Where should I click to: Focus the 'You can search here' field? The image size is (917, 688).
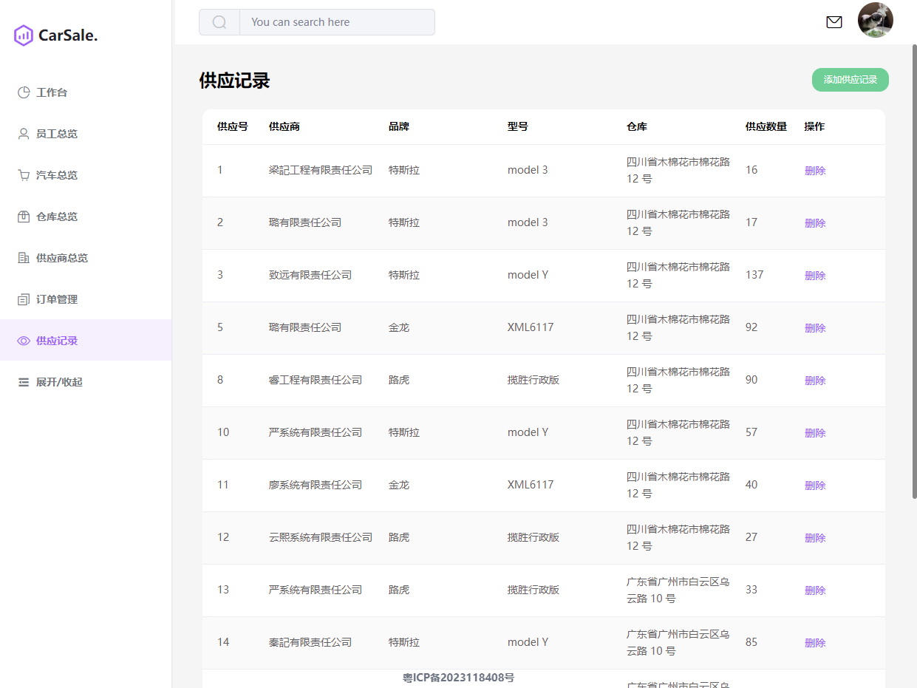(x=337, y=22)
